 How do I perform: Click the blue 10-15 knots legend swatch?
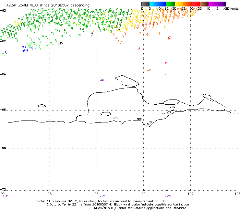(x=162, y=4)
